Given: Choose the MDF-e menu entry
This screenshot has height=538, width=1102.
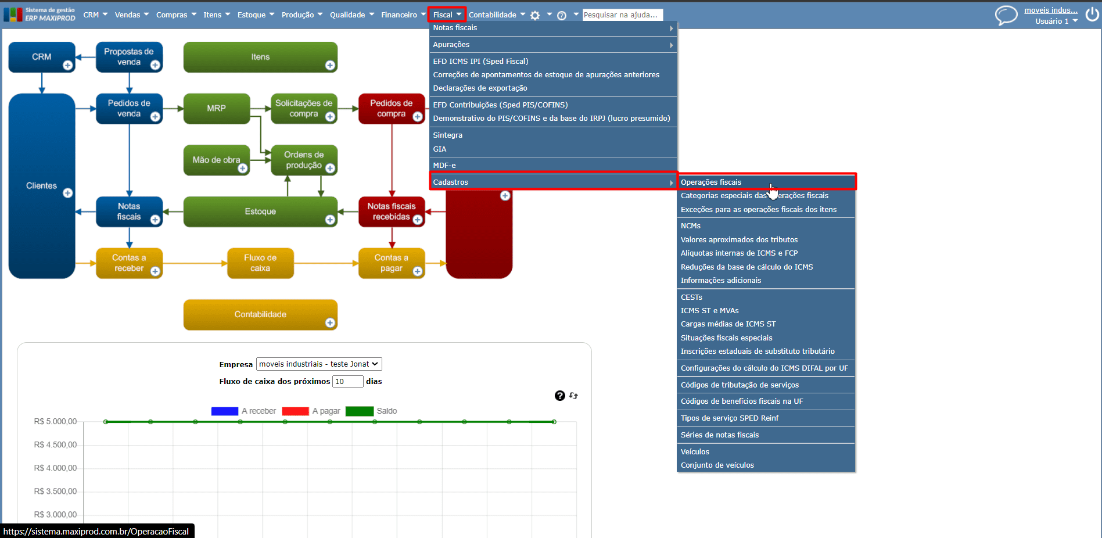Looking at the screenshot, I should 444,166.
